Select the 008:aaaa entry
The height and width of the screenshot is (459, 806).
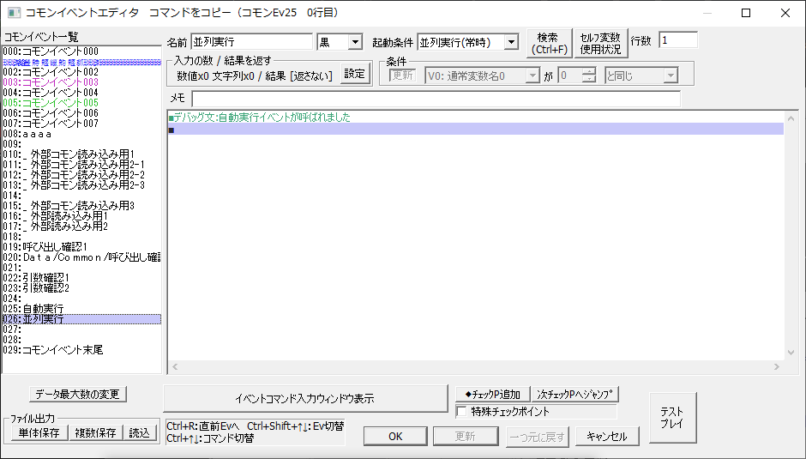pos(81,134)
